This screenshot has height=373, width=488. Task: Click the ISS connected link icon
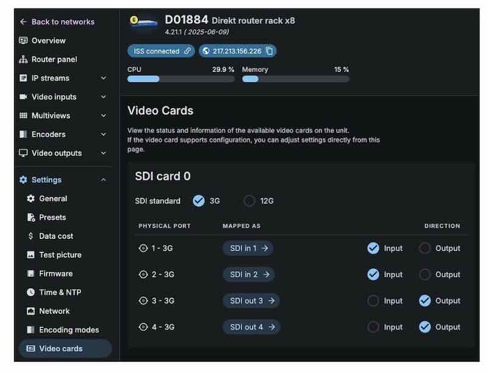pos(188,51)
